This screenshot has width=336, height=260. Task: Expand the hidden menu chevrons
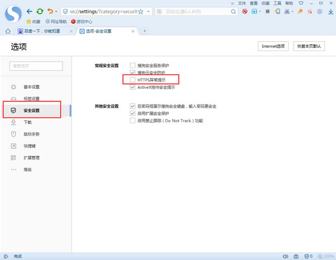click(233, 3)
